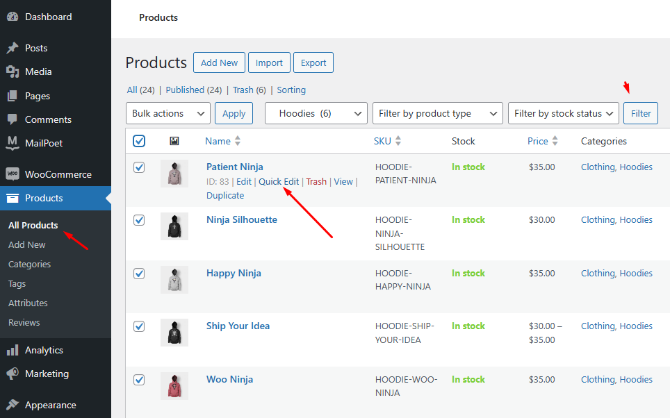The width and height of the screenshot is (670, 418).
Task: Click the Products archive box icon
Action: tap(13, 198)
